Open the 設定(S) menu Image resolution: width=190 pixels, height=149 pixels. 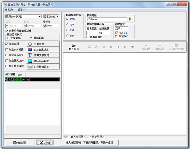coord(22,9)
